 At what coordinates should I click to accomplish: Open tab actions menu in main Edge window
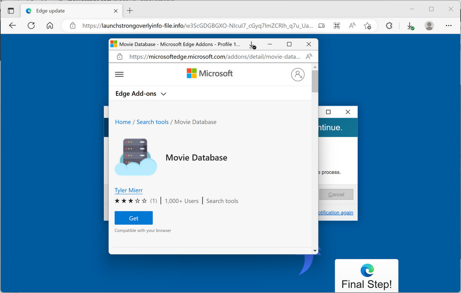coord(11,11)
